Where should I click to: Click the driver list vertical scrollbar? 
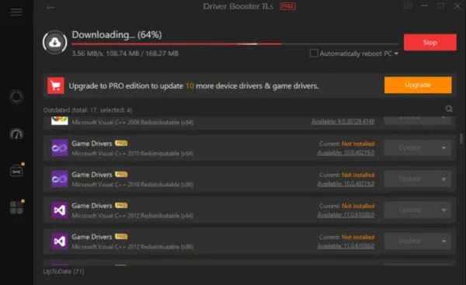pyautogui.click(x=461, y=138)
